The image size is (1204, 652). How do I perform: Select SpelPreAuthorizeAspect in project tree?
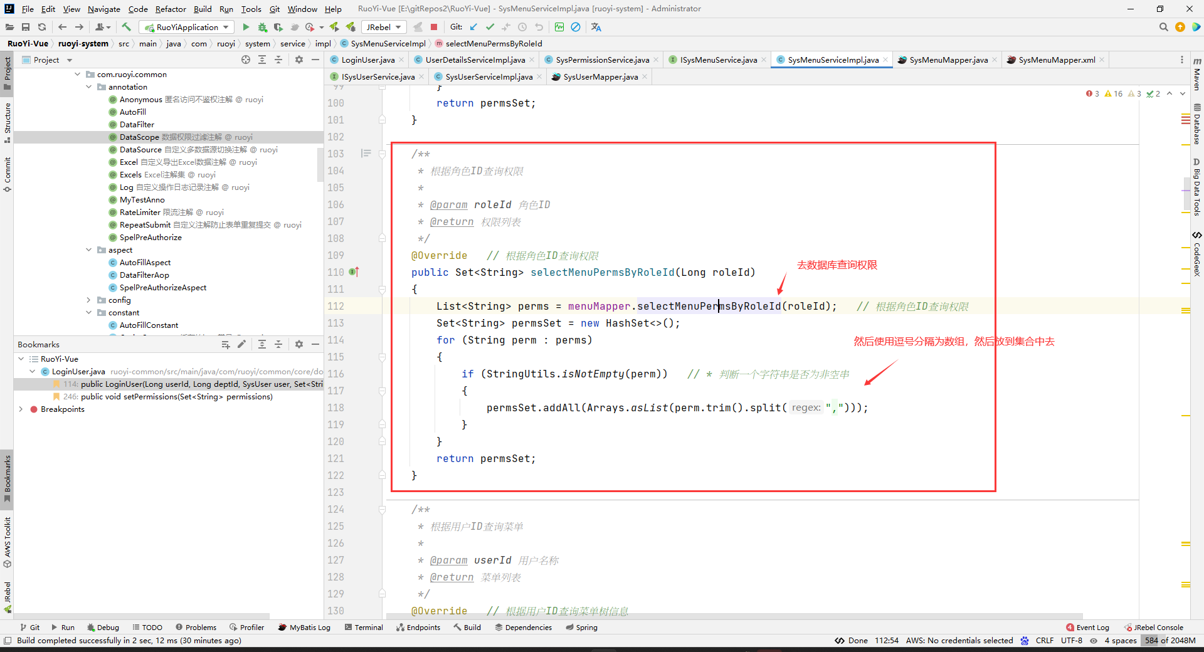163,287
